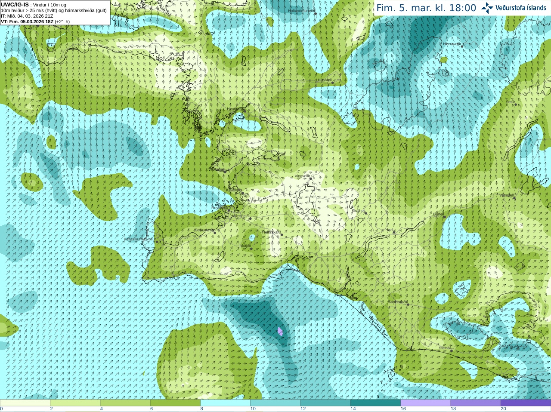Select the above 20 m/s purple legend swatch
This screenshot has width=551, height=412.
point(526,403)
